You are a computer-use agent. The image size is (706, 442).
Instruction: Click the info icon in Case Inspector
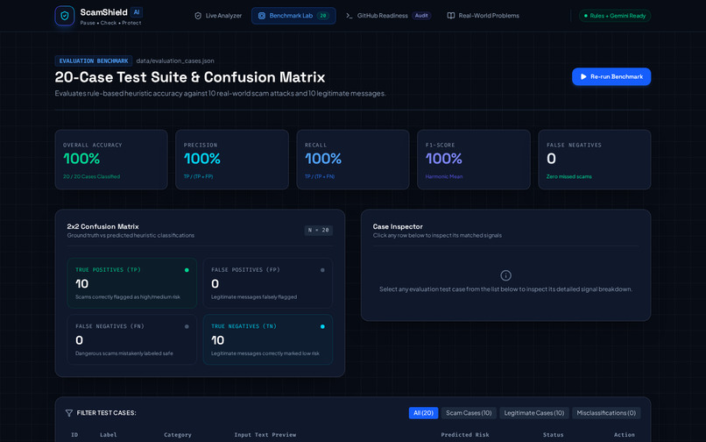(505, 275)
